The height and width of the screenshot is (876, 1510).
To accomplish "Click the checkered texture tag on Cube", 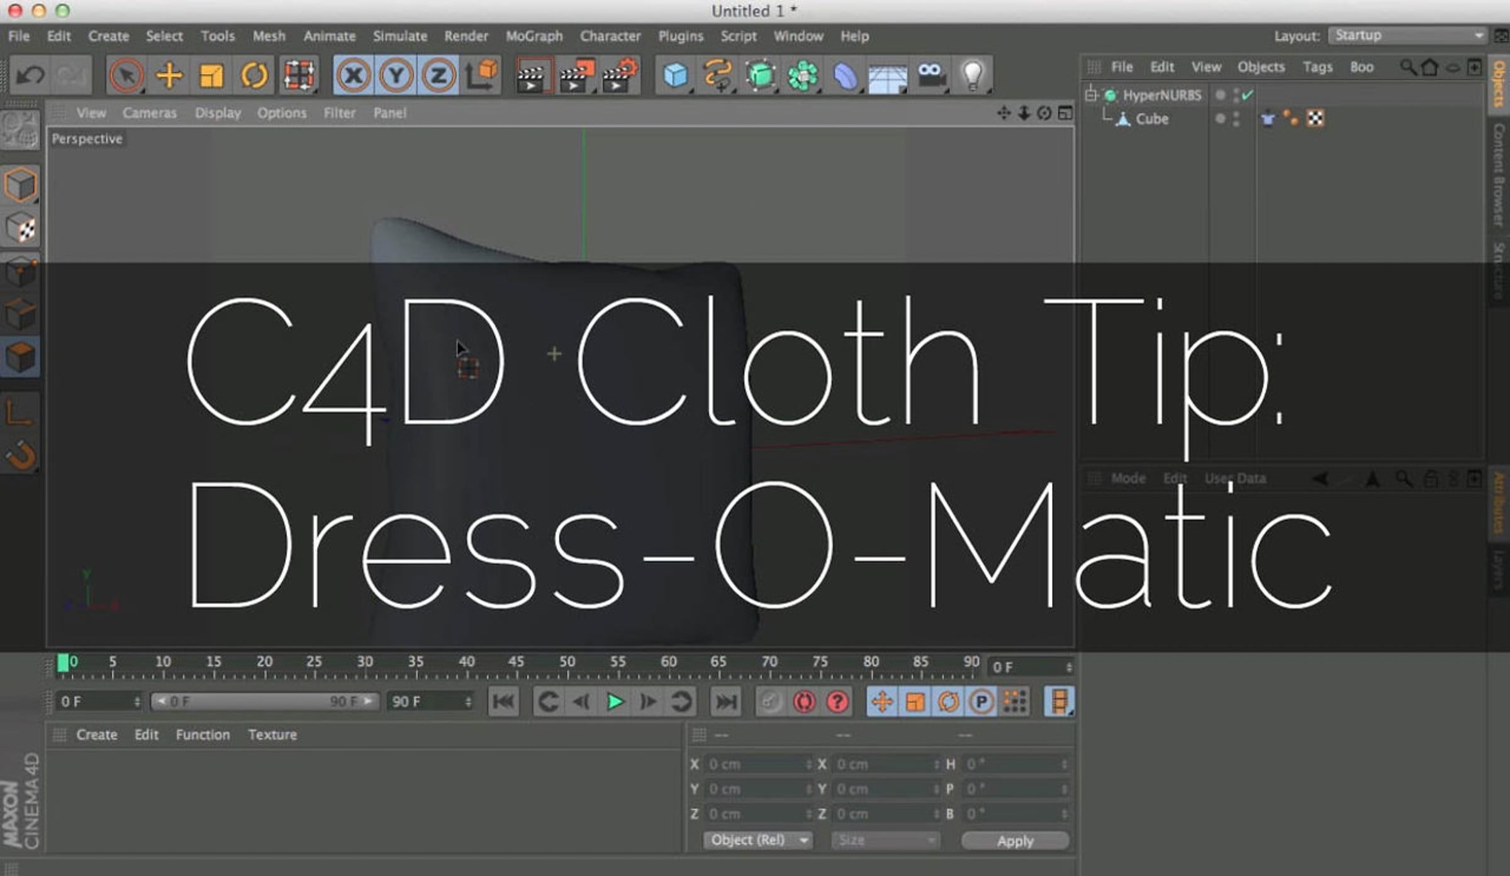I will click(1316, 118).
